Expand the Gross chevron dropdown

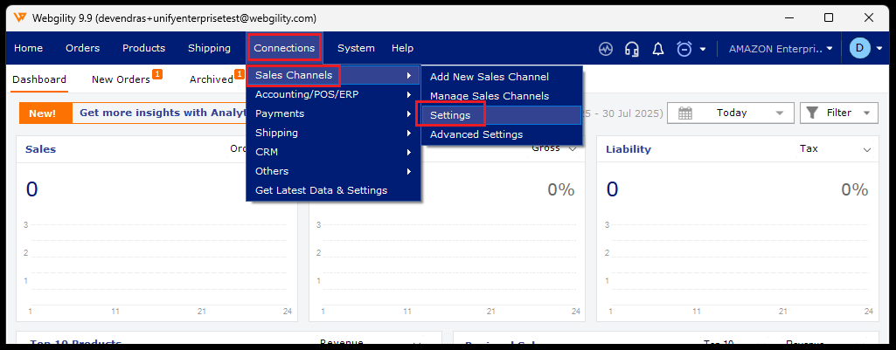[x=573, y=149]
